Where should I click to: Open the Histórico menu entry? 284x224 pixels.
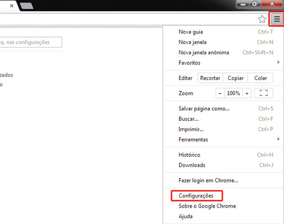[189, 155]
